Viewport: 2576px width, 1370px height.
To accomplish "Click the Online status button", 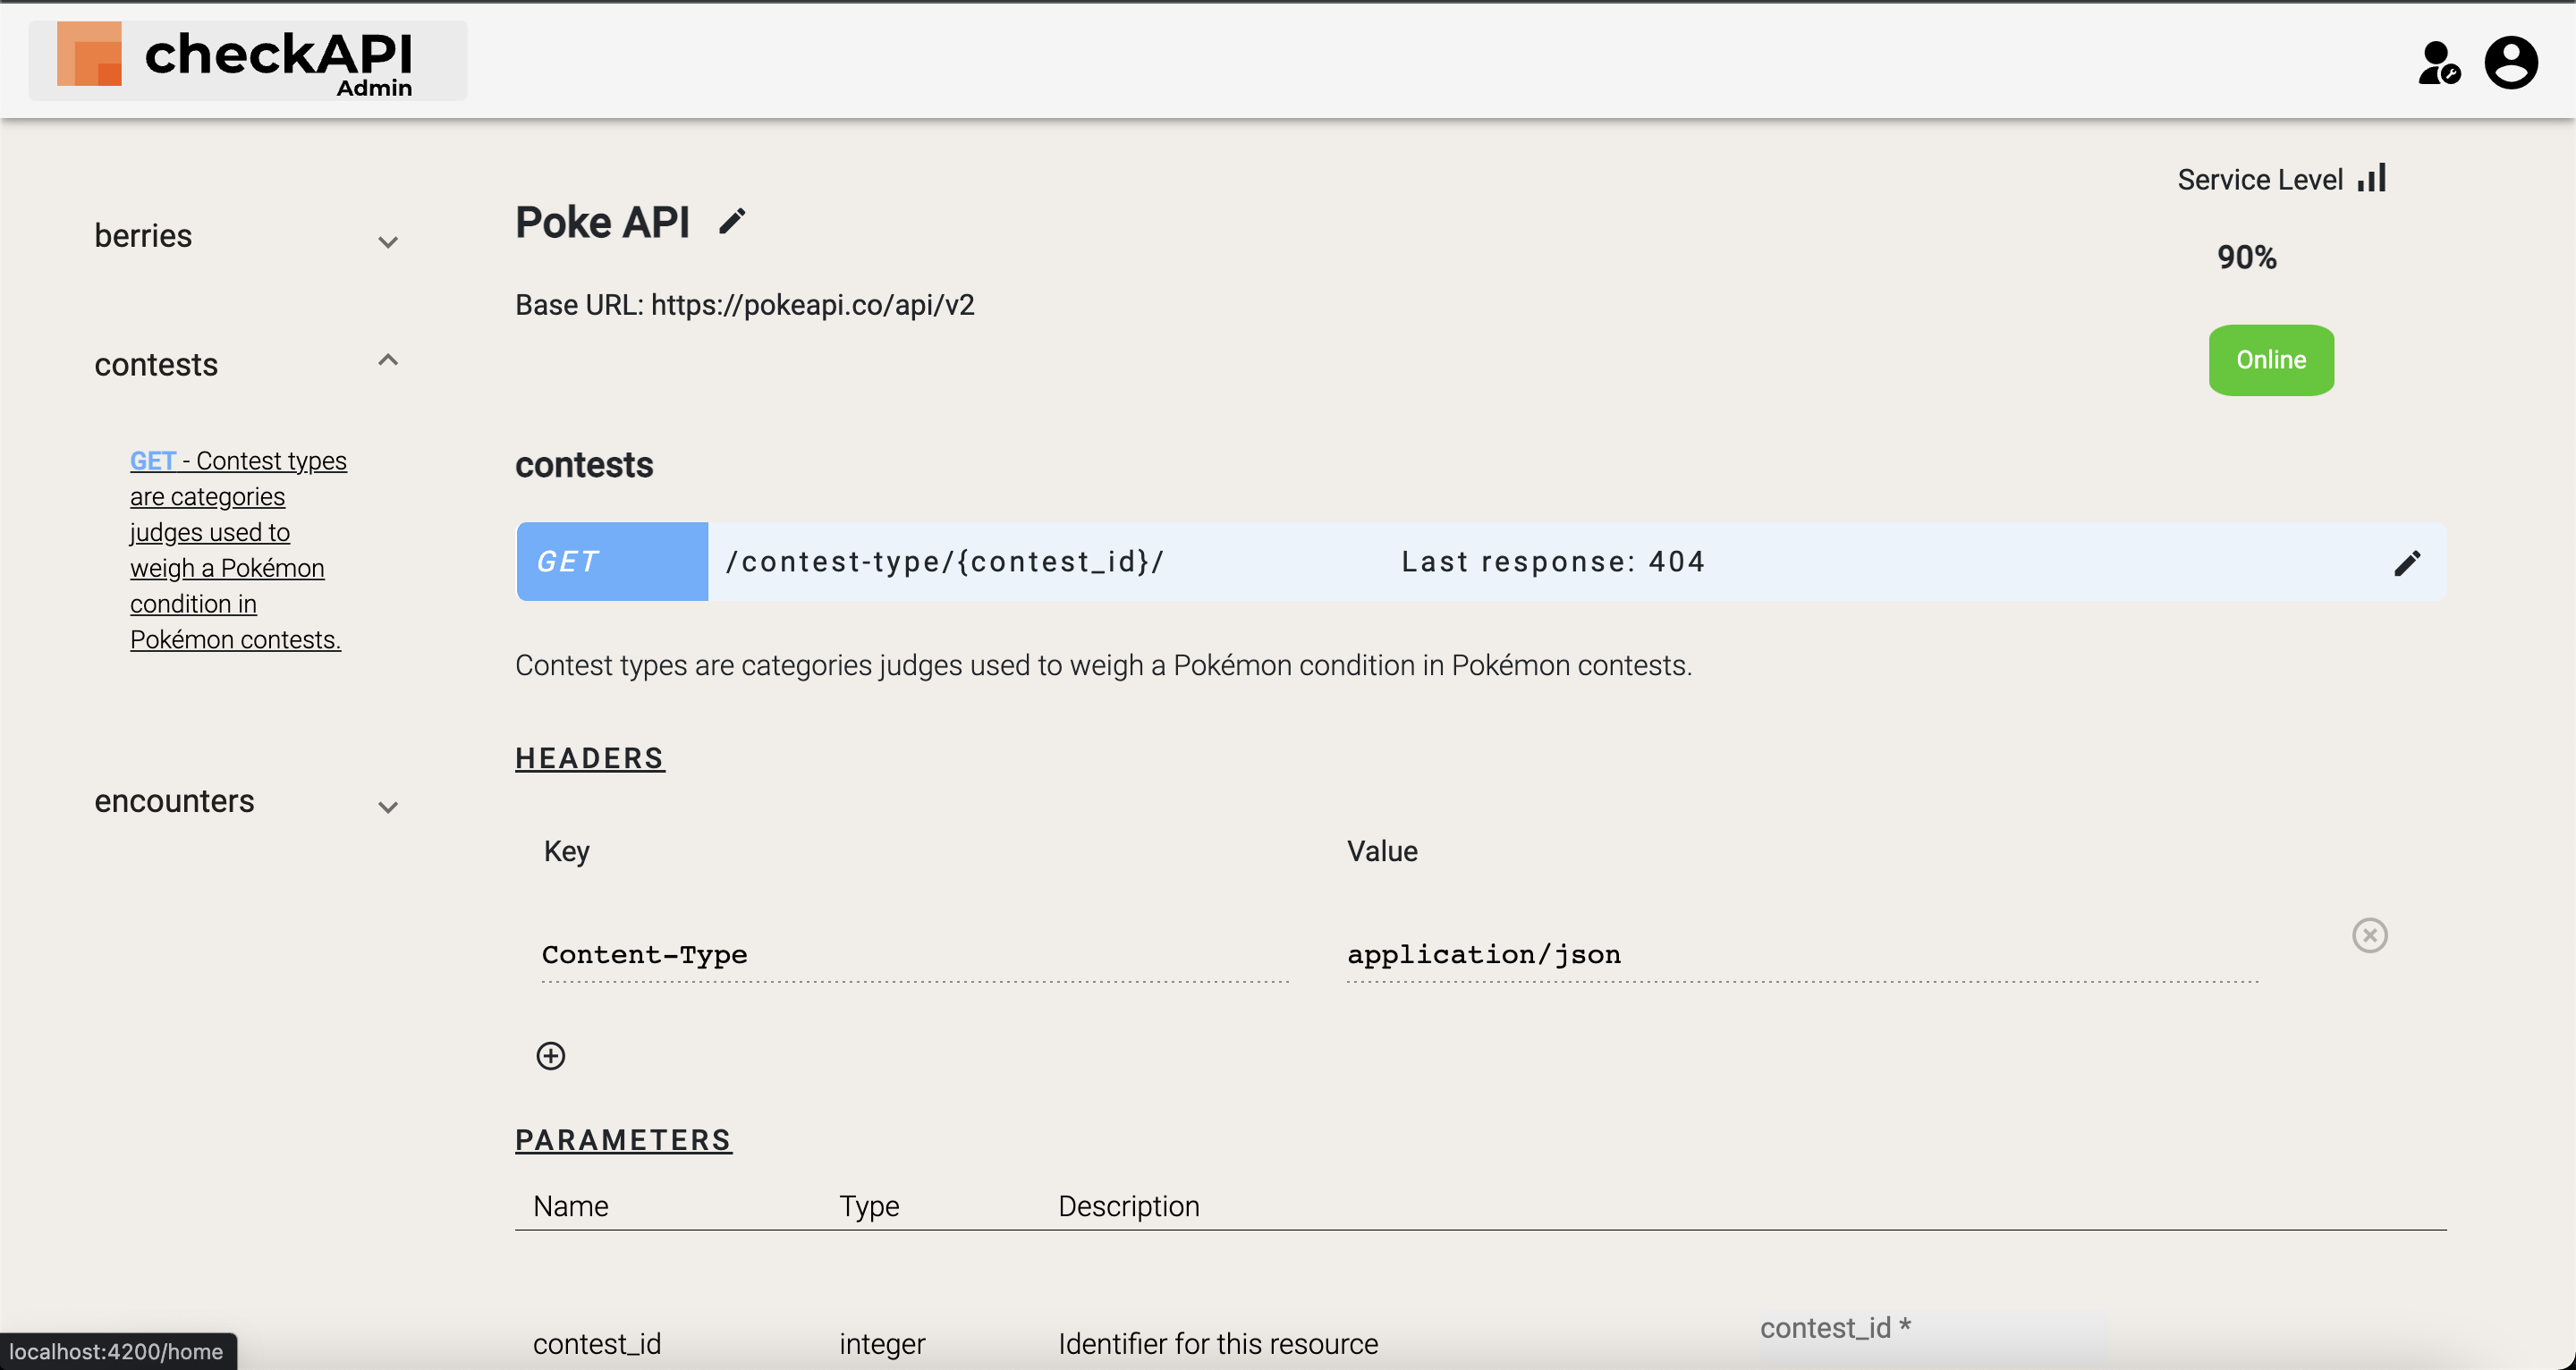I will coord(2271,360).
